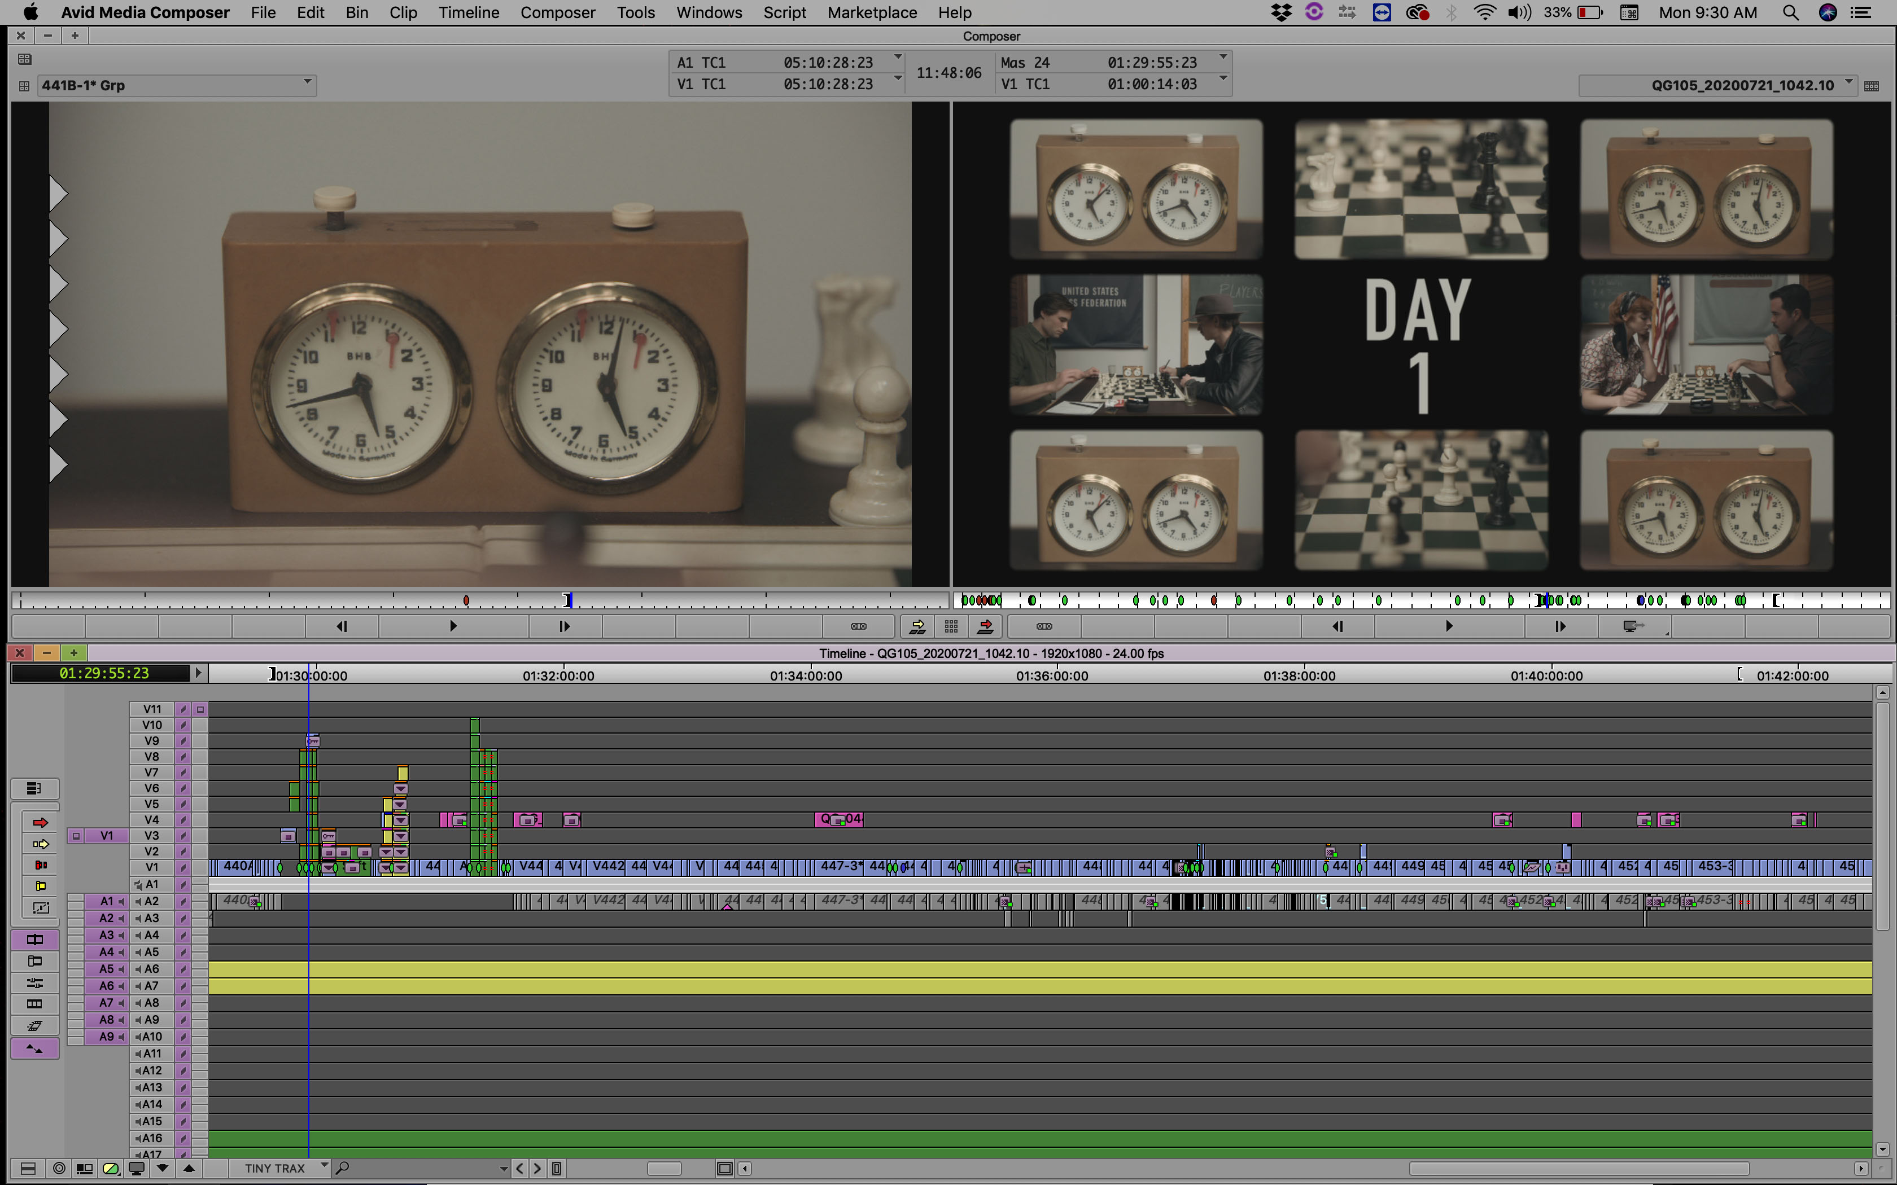The image size is (1897, 1185).
Task: Step forward one frame in record monitor
Action: tap(1560, 626)
